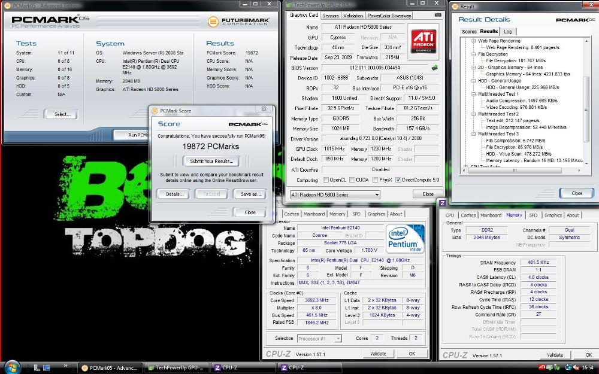Click Submit Your Results button
Image resolution: width=599 pixels, height=374 pixels.
211,161
